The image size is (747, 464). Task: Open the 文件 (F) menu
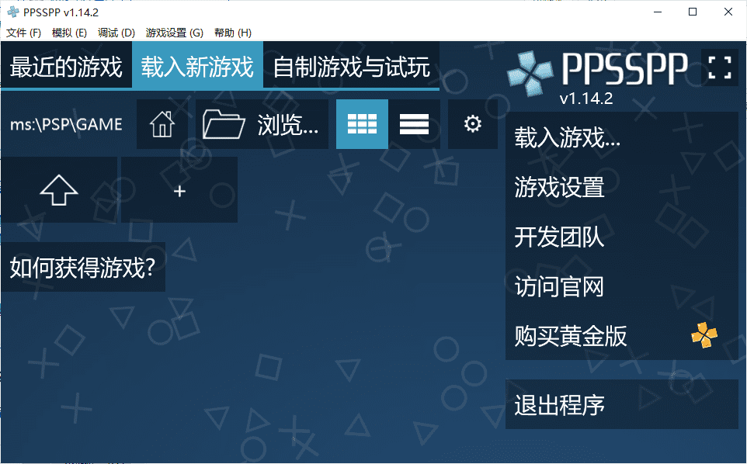click(23, 33)
